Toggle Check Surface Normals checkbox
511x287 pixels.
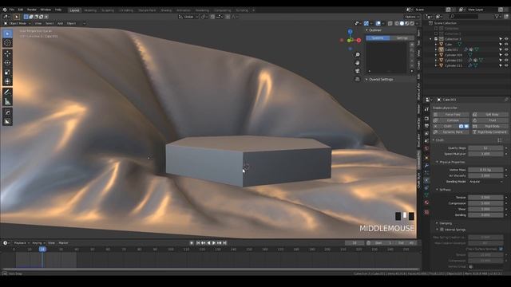tap(501, 249)
